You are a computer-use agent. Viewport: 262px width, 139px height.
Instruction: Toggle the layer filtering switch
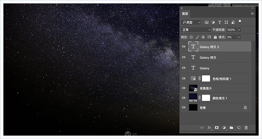click(x=240, y=22)
